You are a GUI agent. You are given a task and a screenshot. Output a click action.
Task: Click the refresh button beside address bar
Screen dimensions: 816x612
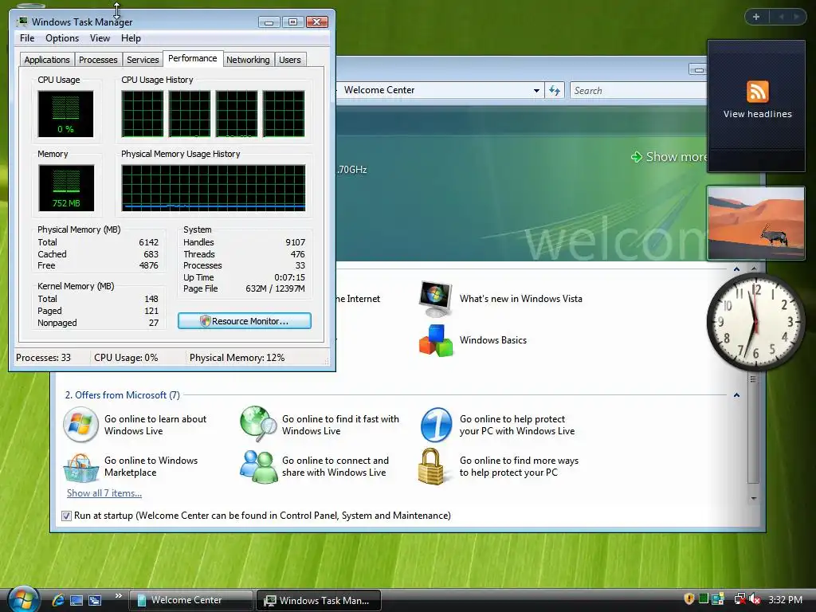[555, 91]
